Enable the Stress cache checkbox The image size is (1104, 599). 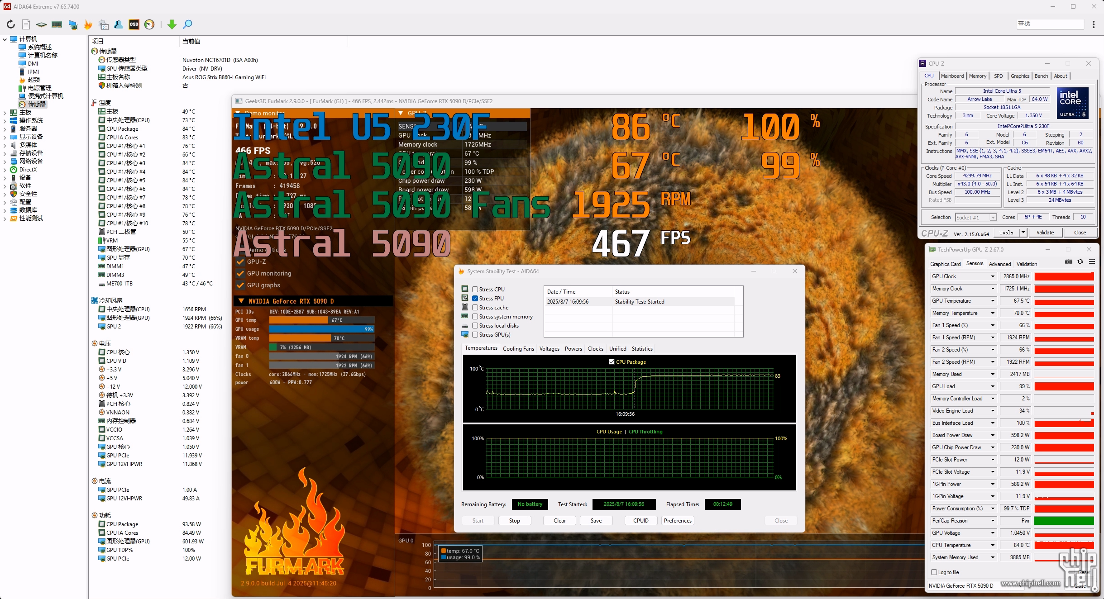click(475, 308)
